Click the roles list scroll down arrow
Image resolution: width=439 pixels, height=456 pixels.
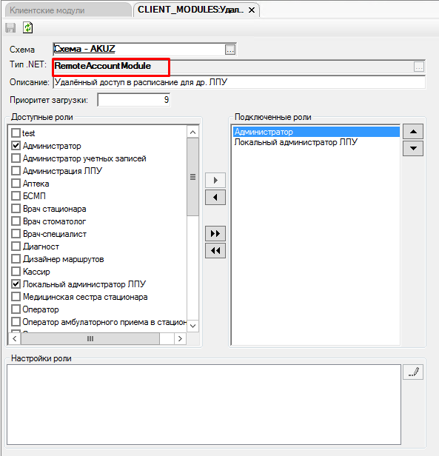pyautogui.click(x=192, y=326)
